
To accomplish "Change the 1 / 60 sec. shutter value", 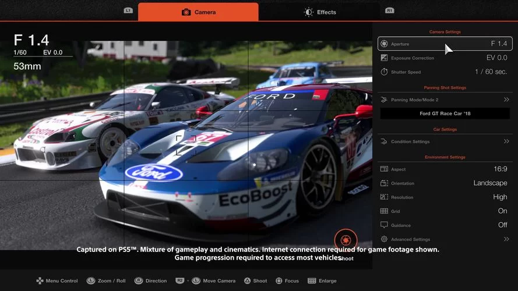I will [491, 72].
